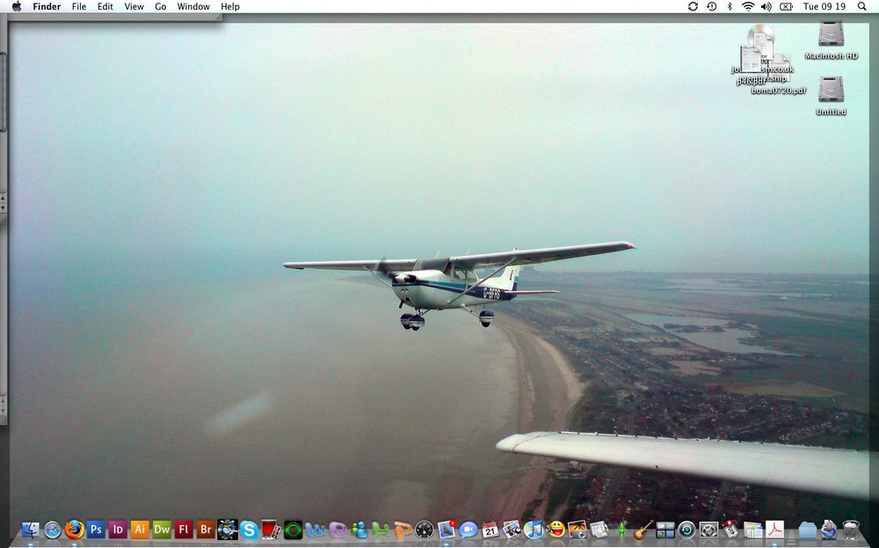The width and height of the screenshot is (879, 548).
Task: Open the File menu
Action: [78, 6]
